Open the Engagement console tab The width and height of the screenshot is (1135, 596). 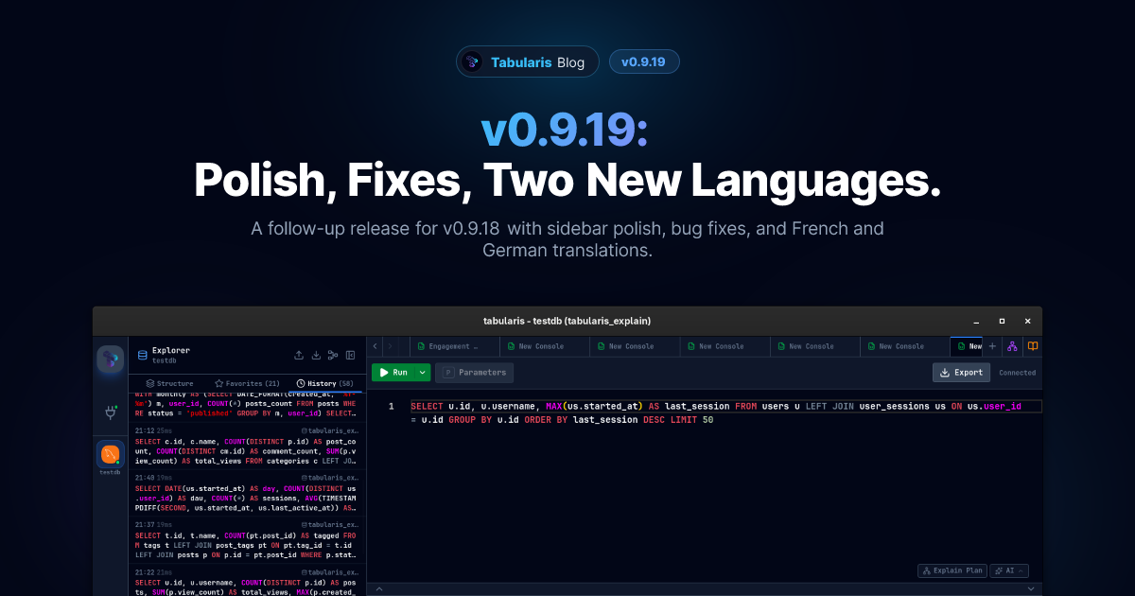coord(451,345)
